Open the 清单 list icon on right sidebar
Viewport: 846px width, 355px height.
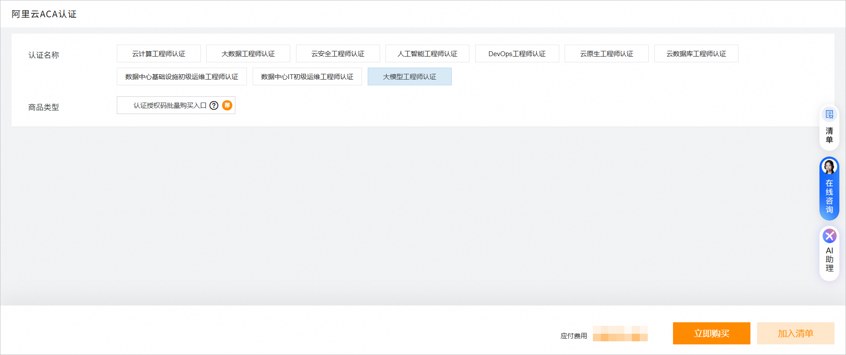point(829,115)
